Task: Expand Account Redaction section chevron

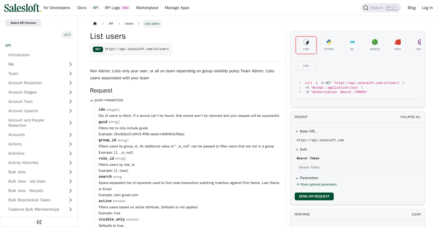Action: (x=70, y=83)
